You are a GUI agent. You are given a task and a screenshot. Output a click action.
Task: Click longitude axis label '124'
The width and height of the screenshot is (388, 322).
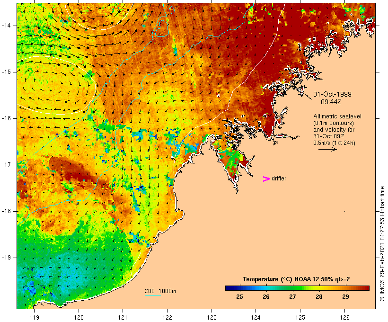click(x=256, y=317)
